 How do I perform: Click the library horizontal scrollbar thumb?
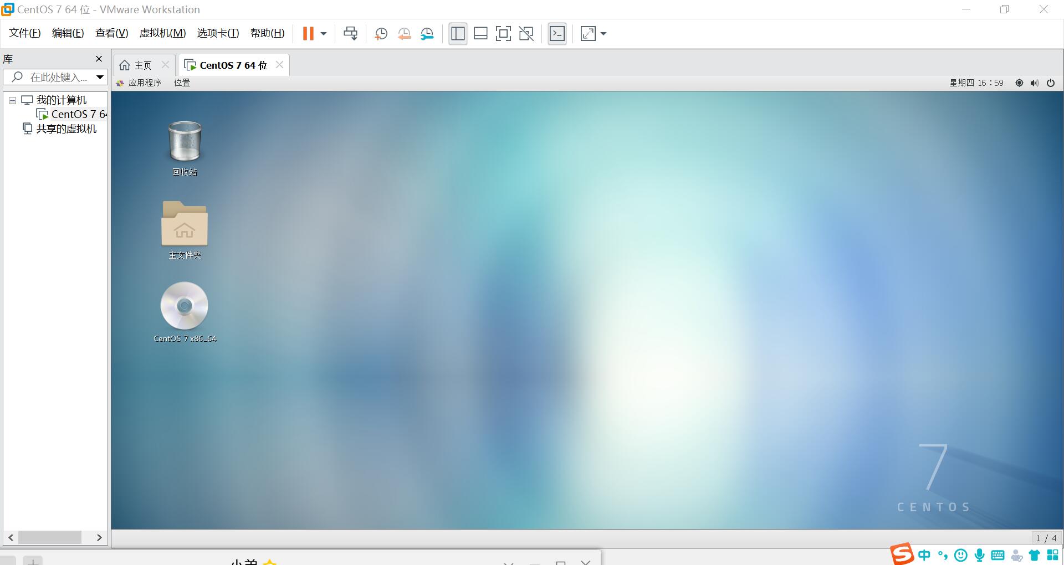click(x=50, y=537)
